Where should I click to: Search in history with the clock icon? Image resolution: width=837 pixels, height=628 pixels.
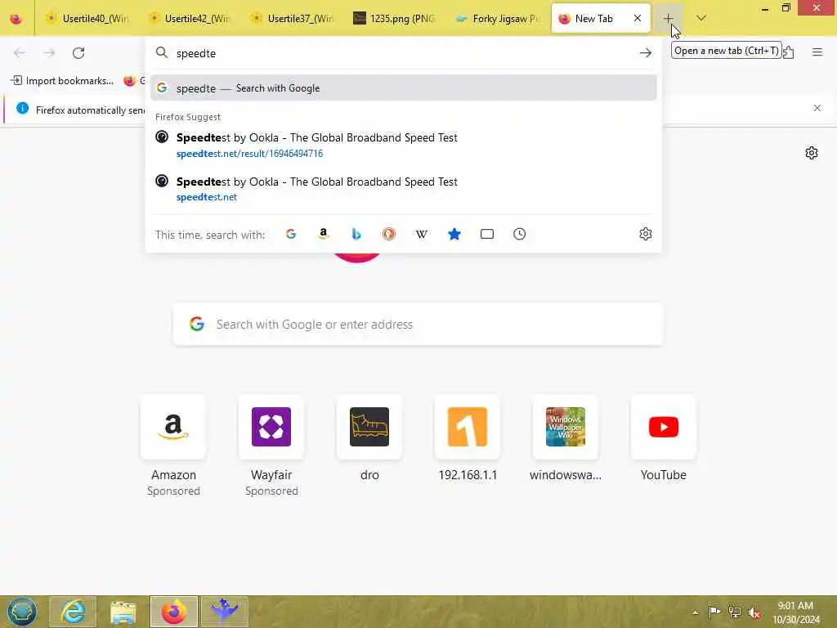pos(519,235)
